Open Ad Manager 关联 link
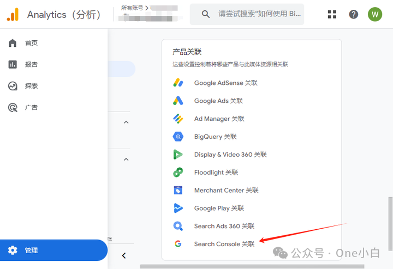 [219, 119]
